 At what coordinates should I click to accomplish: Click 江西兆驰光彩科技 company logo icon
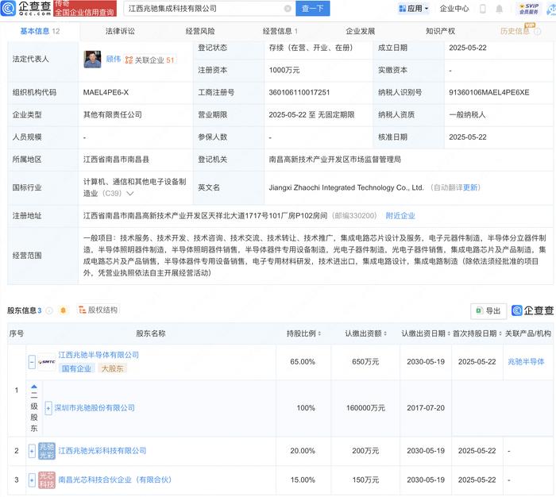tap(47, 451)
